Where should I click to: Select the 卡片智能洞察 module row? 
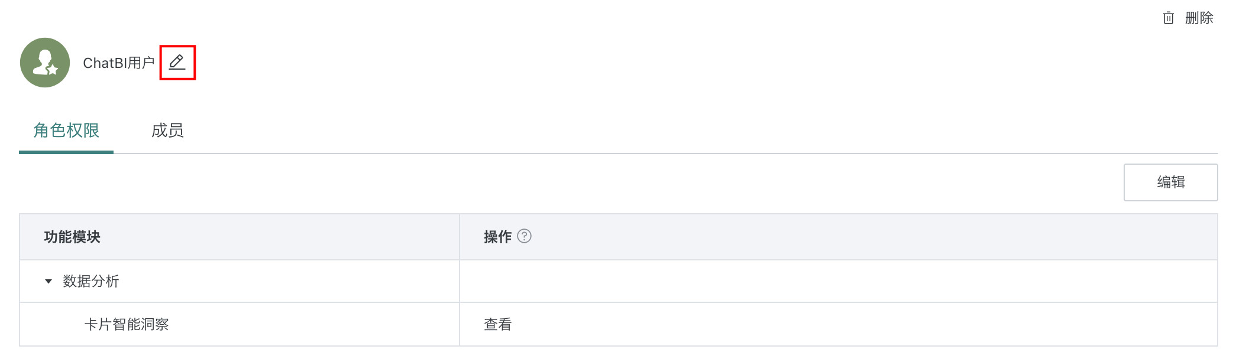127,325
